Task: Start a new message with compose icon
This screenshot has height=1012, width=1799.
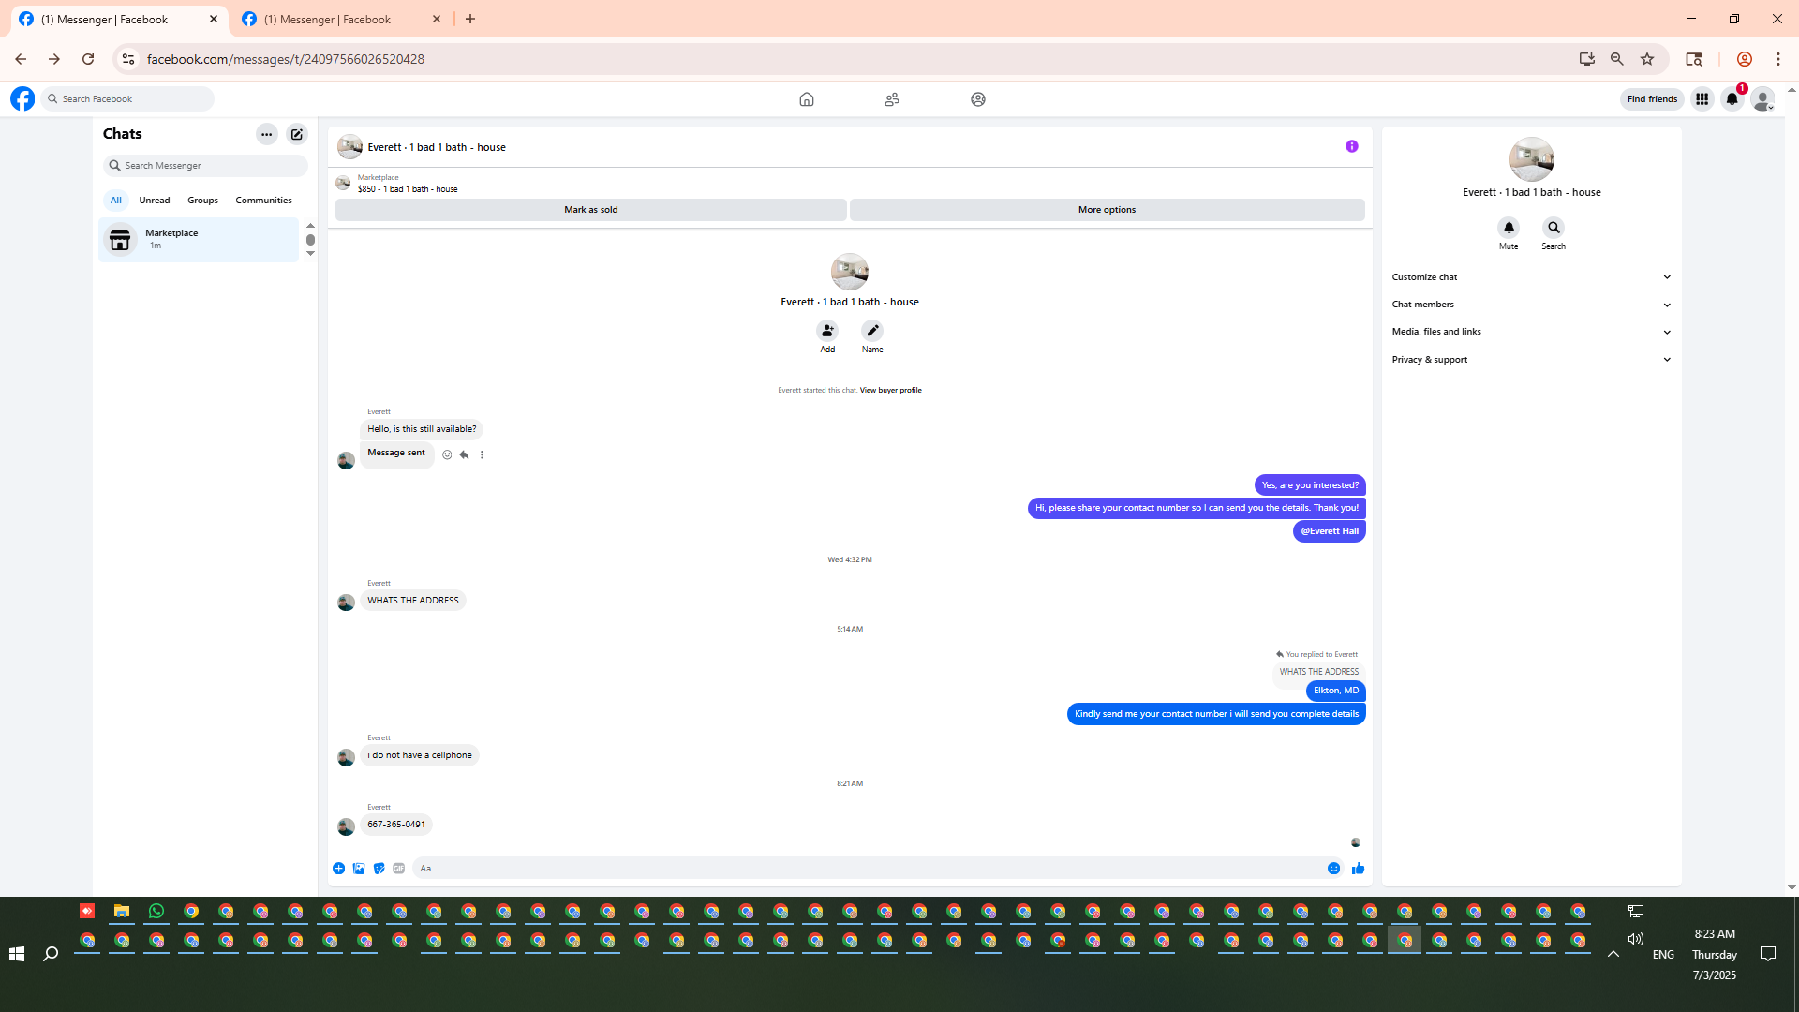Action: pyautogui.click(x=296, y=134)
